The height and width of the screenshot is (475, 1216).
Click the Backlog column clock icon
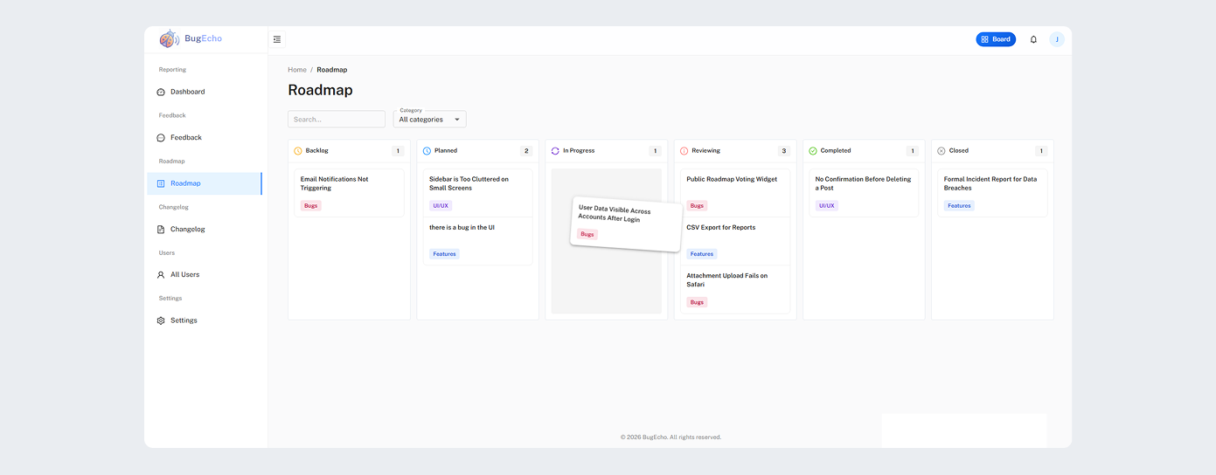click(298, 151)
